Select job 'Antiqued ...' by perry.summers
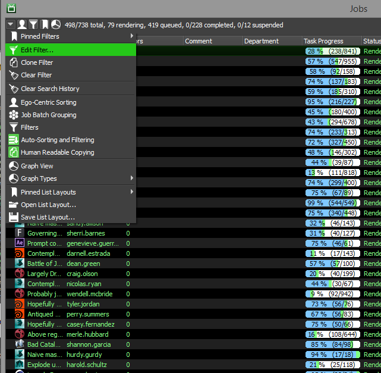381x373 pixels. (44, 314)
